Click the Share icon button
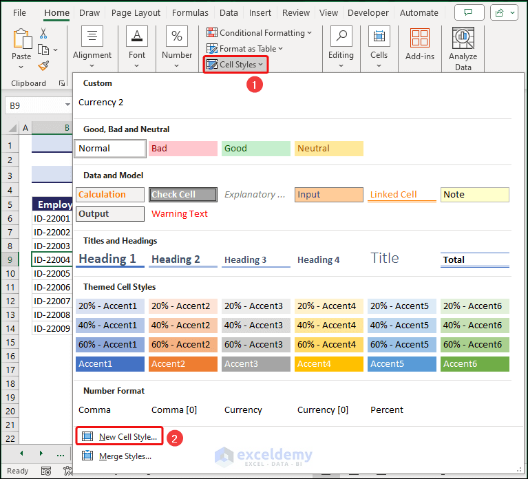Viewport: 528px width, 479px height. 500,13
